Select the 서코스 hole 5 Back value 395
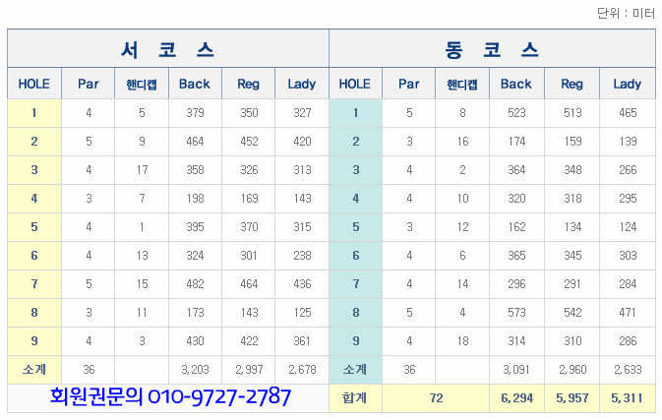Viewport: 662px width, 420px height. point(195,227)
